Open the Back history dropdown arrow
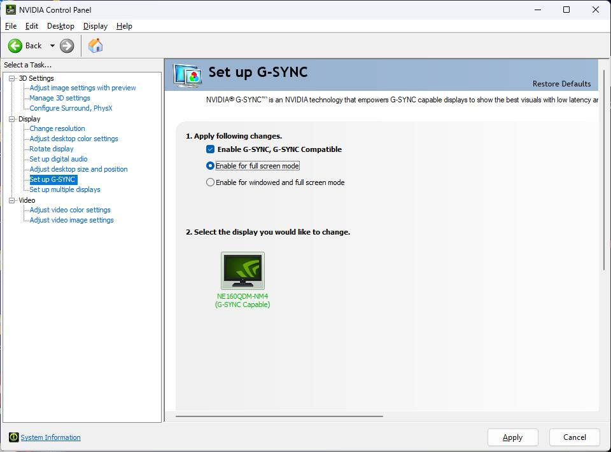 52,46
